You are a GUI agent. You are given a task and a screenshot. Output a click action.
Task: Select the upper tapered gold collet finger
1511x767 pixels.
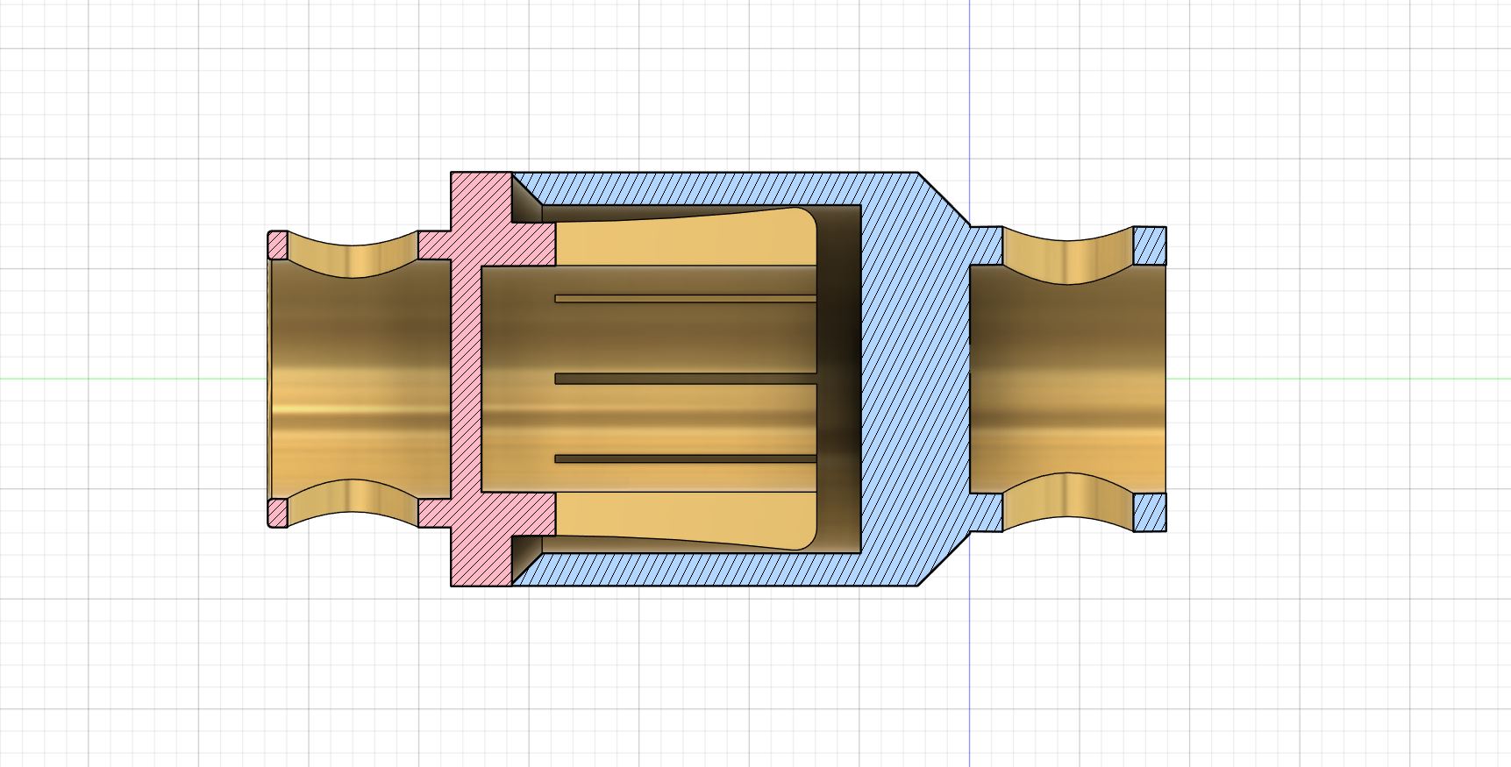click(686, 237)
